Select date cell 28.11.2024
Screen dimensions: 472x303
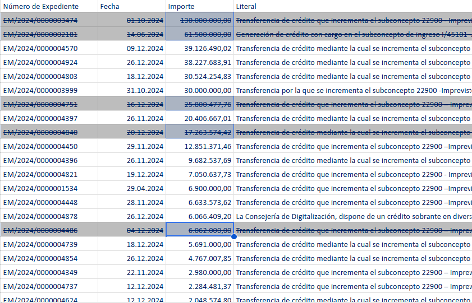[132, 203]
